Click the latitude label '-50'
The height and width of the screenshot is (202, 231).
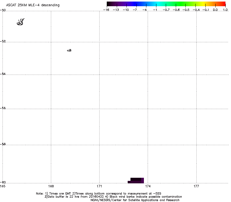tap(3, 10)
